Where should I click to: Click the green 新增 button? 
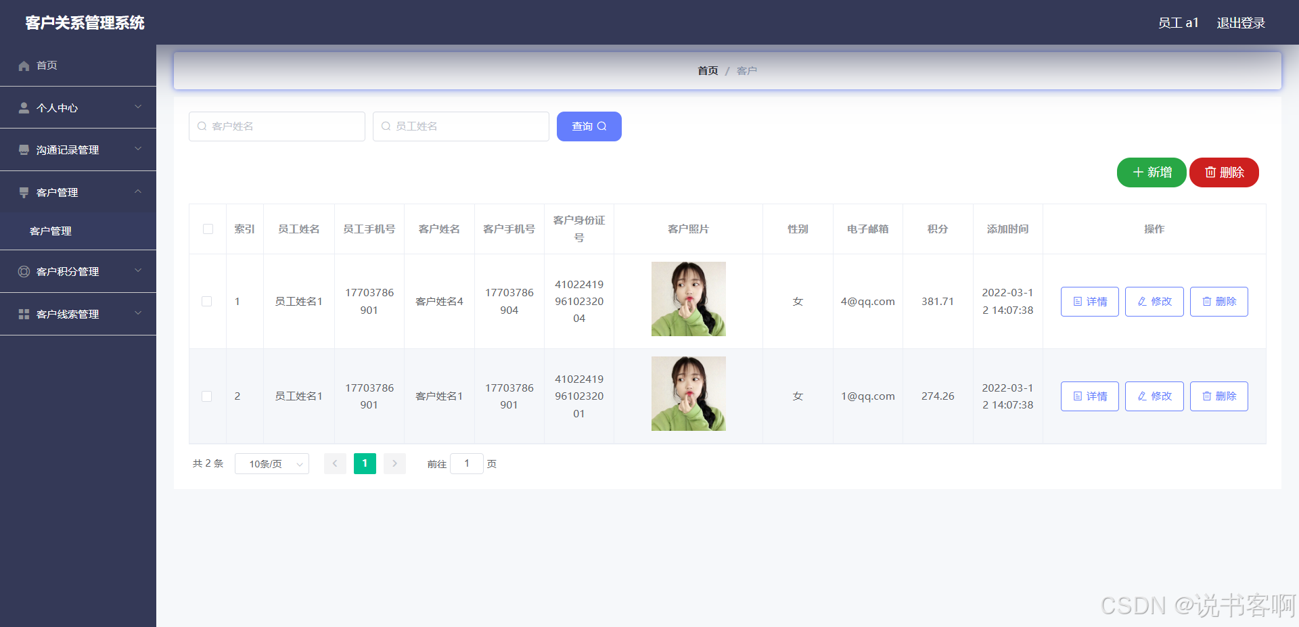pyautogui.click(x=1152, y=172)
